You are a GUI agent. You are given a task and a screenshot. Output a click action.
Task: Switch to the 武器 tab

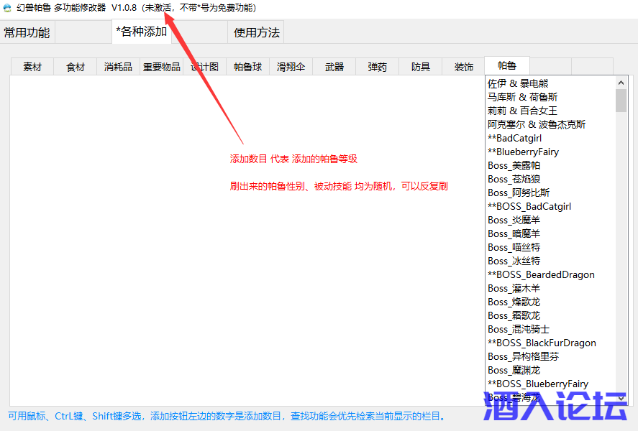coord(334,67)
